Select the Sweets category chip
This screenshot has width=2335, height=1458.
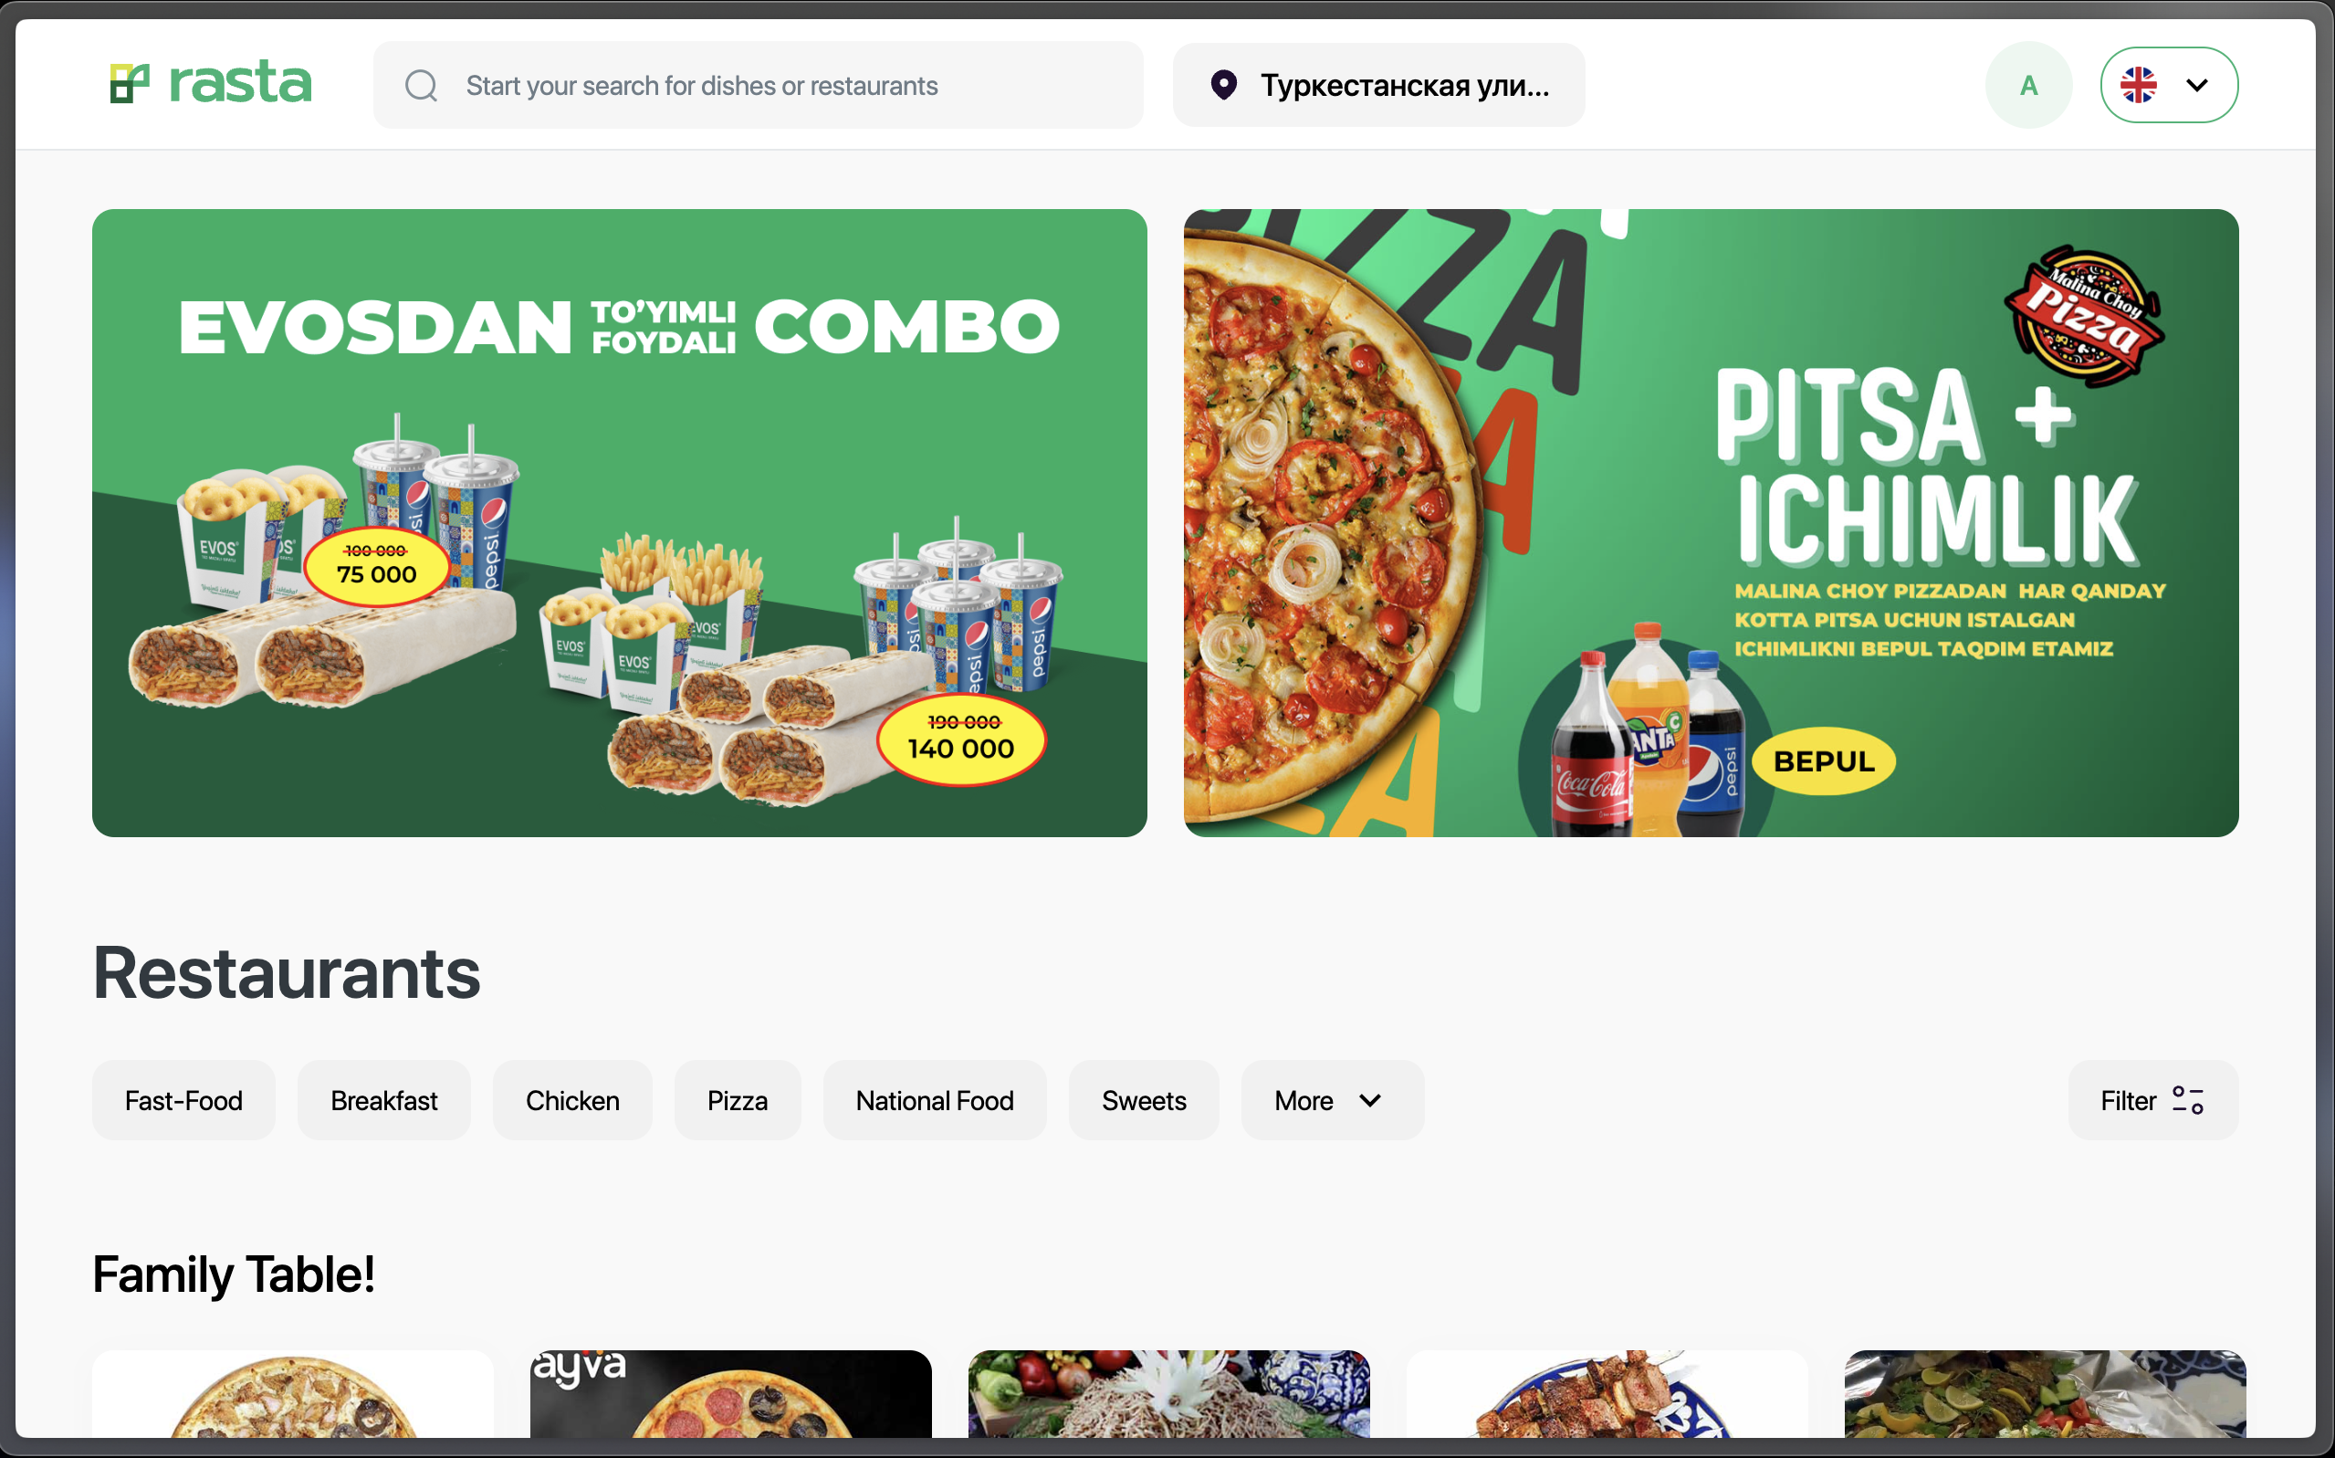tap(1143, 1100)
